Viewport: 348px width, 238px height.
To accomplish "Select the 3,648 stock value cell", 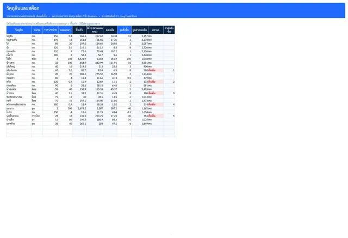I will tap(140, 55).
